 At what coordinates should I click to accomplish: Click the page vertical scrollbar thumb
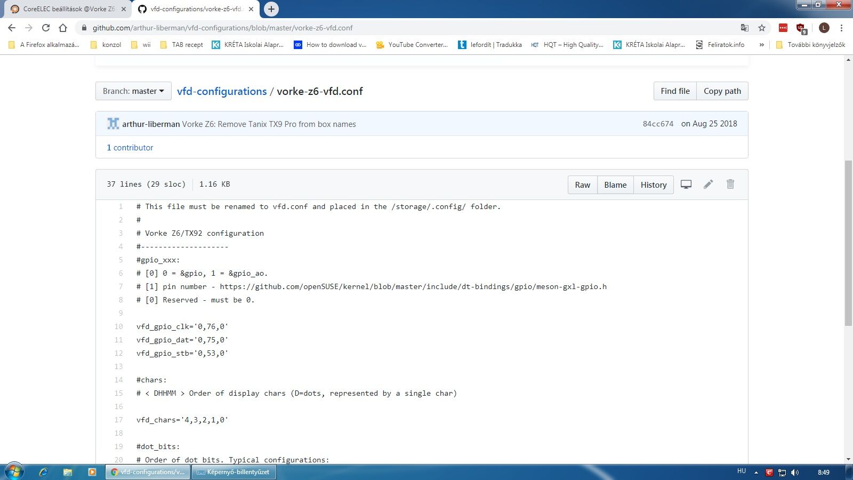(x=848, y=243)
